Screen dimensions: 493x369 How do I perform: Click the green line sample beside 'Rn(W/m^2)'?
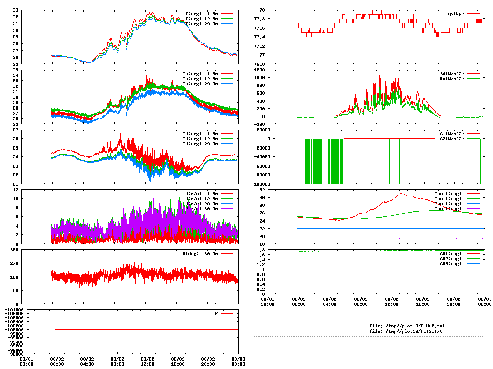pos(474,79)
